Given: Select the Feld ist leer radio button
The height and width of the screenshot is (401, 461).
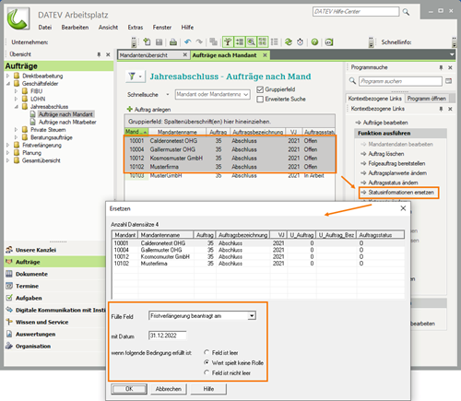Looking at the screenshot, I should [x=207, y=352].
